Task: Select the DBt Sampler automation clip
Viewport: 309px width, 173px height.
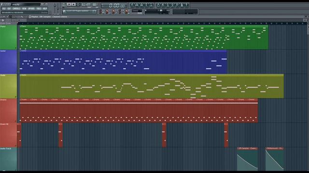Action: click(x=247, y=159)
